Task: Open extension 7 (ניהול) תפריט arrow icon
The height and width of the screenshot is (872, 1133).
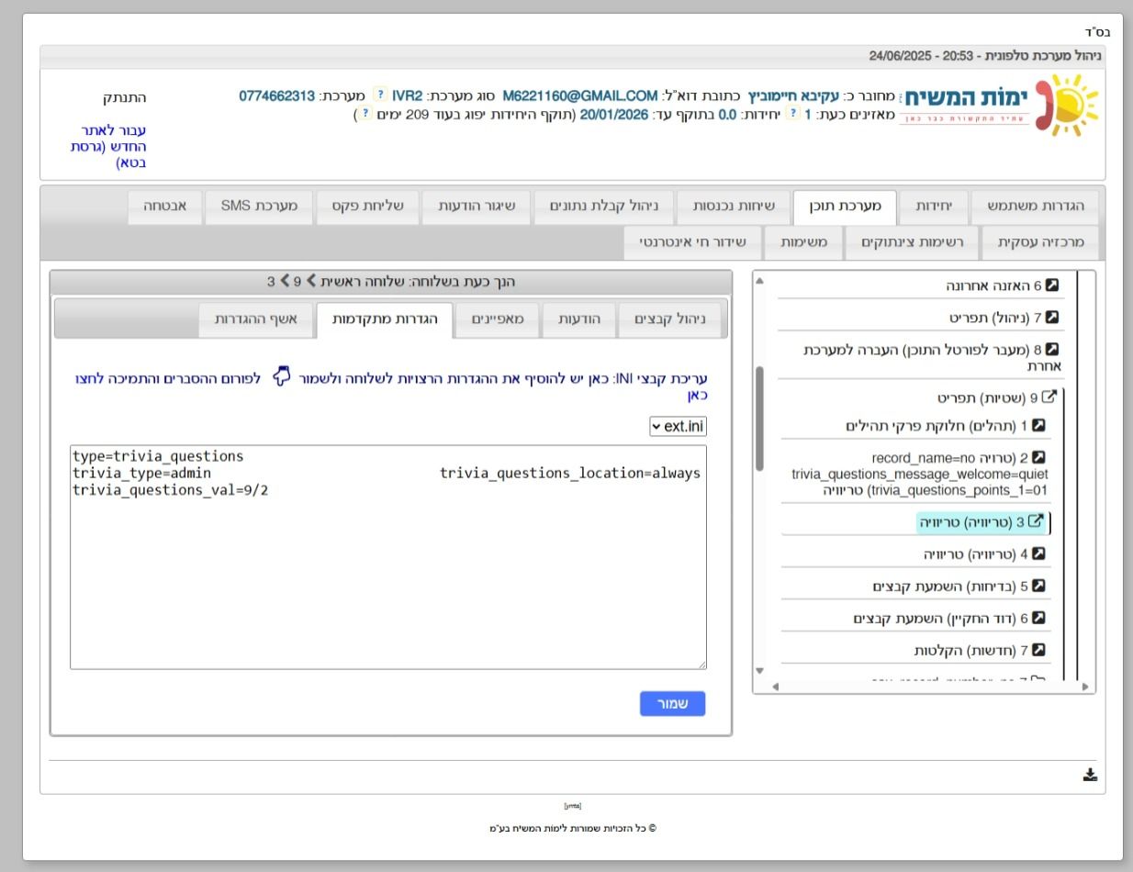Action: click(1052, 318)
